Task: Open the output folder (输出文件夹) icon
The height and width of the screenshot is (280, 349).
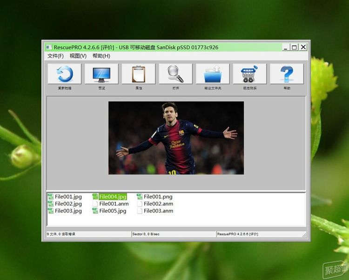Action: click(x=213, y=74)
